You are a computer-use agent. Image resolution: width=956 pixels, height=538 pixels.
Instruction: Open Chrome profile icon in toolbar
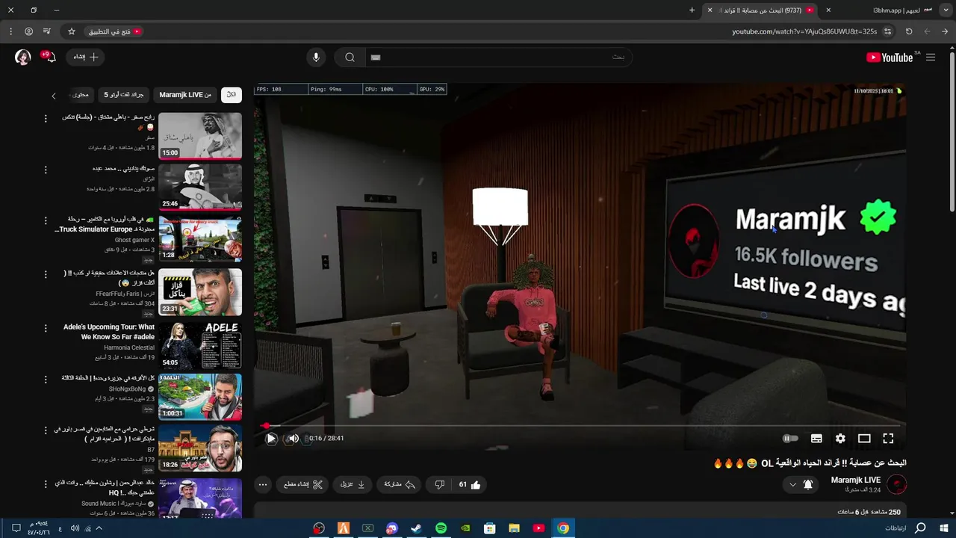28,31
